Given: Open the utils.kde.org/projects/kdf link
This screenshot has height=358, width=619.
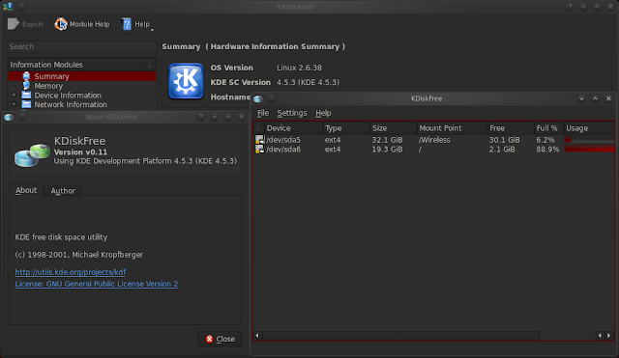Looking at the screenshot, I should [71, 272].
